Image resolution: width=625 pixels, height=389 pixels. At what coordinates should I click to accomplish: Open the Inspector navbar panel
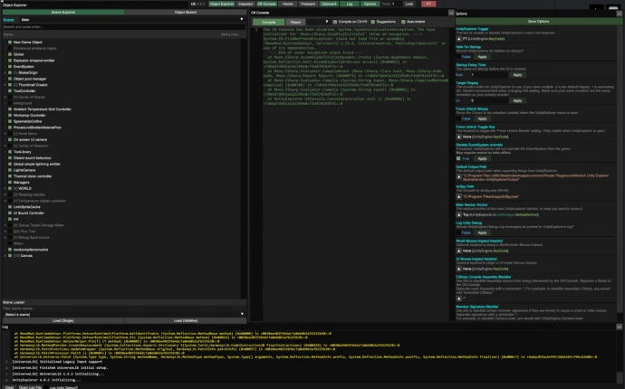click(245, 4)
